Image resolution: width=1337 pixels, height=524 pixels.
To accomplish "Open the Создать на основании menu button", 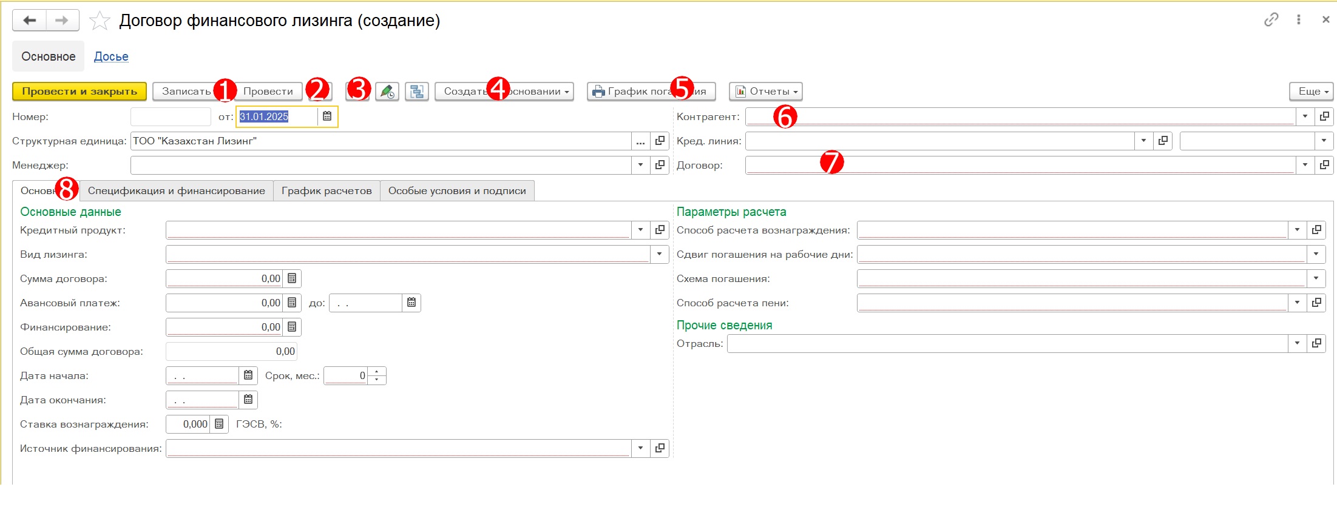I will point(504,92).
